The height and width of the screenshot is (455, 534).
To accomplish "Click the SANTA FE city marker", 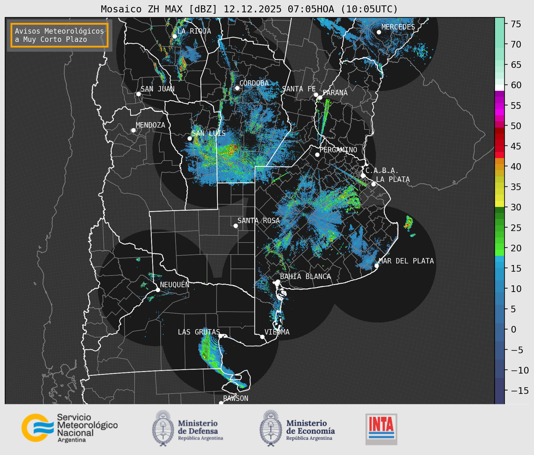I will tap(316, 95).
